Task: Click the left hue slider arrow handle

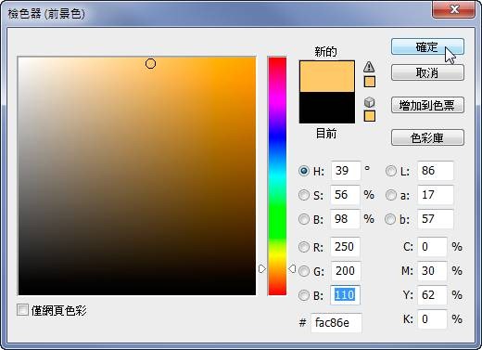Action: pos(262,268)
